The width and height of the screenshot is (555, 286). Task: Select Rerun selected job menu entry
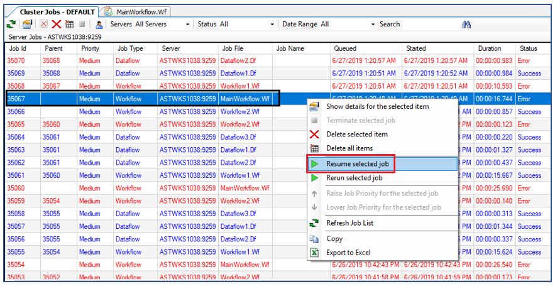[356, 178]
